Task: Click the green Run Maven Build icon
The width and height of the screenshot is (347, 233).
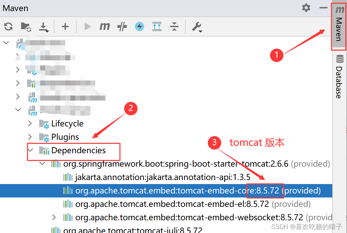Action: (x=88, y=26)
